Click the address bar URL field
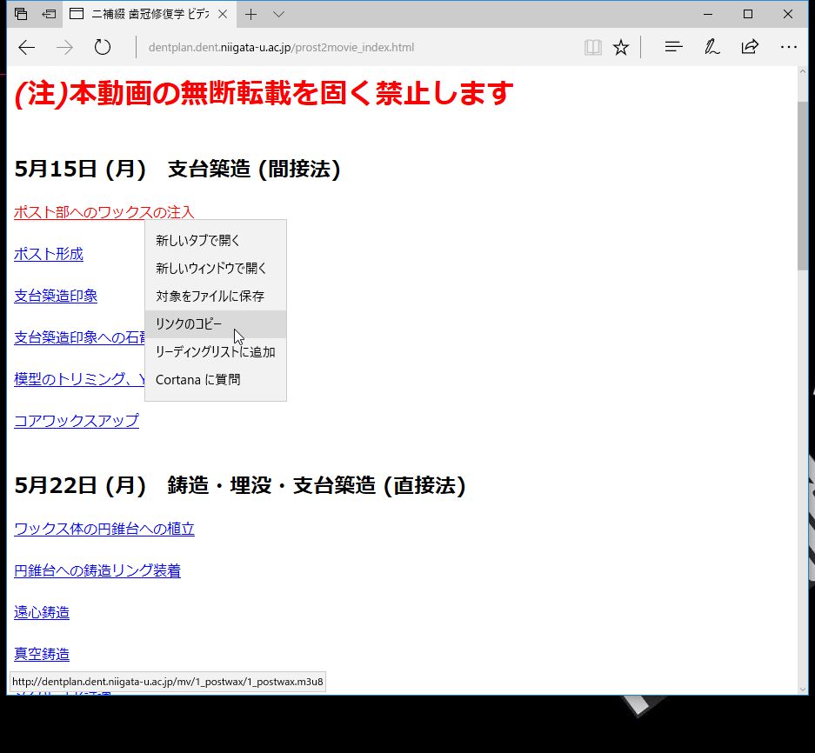815x753 pixels. pos(348,47)
